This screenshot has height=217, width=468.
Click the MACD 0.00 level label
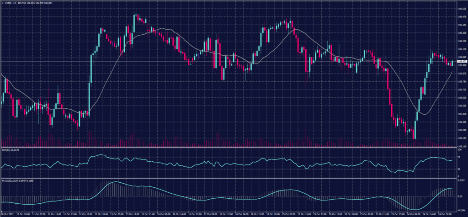click(459, 196)
